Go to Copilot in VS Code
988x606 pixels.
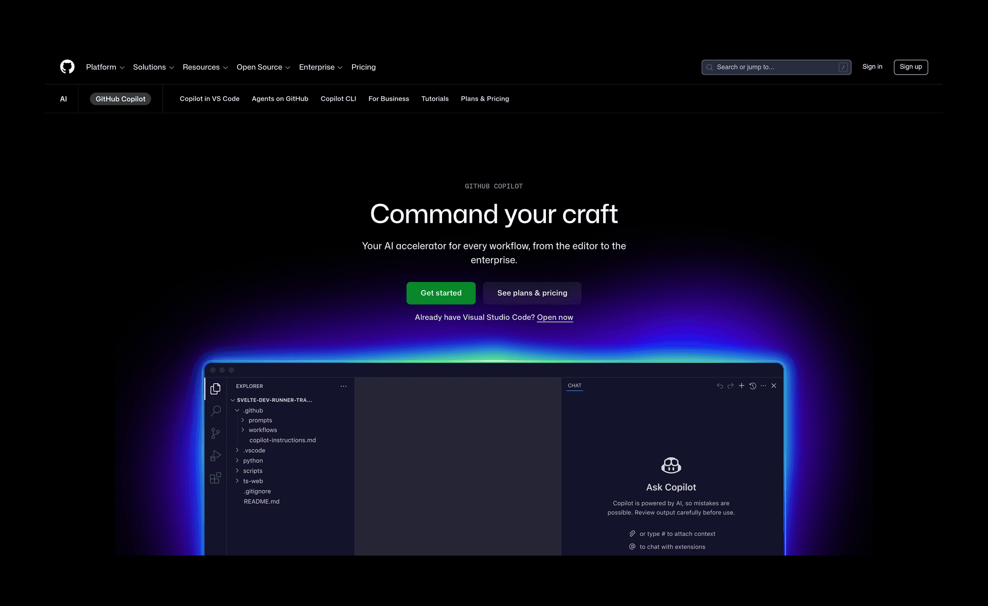point(209,99)
